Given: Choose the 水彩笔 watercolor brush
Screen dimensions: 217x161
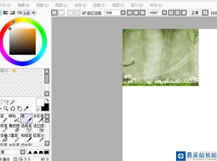Looking at the screenshot, I should point(38,118).
